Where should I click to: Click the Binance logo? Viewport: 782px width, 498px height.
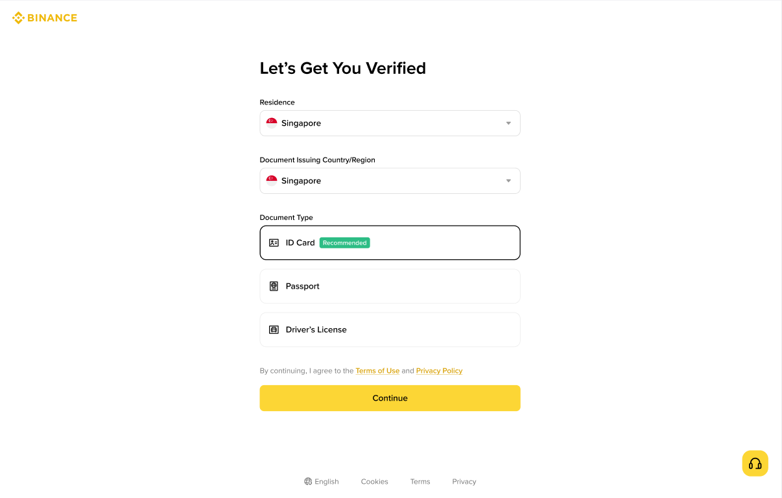[x=44, y=18]
